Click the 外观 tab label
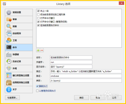Screen dimensions: 126x104 [x=15, y=68]
